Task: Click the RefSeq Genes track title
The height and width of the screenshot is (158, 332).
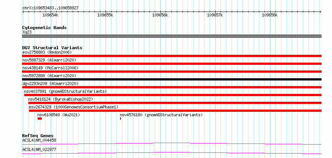Action: tap(38, 136)
